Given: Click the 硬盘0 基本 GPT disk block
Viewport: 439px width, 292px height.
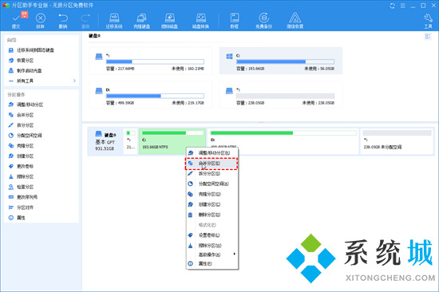Looking at the screenshot, I should pos(105,141).
